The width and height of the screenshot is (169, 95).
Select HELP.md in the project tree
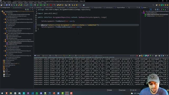7,71
